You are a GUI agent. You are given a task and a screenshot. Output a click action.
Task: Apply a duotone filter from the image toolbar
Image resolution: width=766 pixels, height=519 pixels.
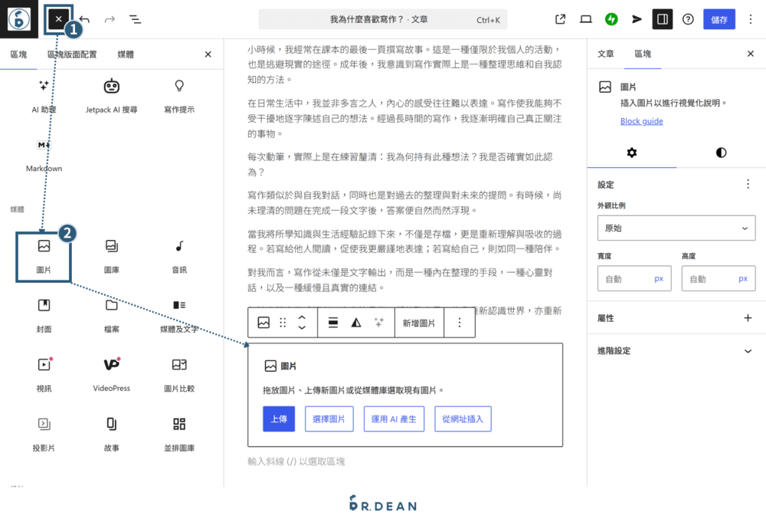(x=357, y=322)
